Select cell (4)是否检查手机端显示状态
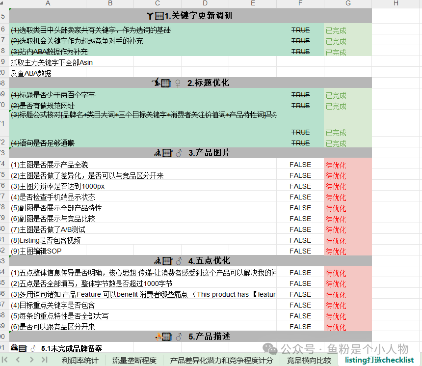The width and height of the screenshot is (422, 366). click(143, 197)
